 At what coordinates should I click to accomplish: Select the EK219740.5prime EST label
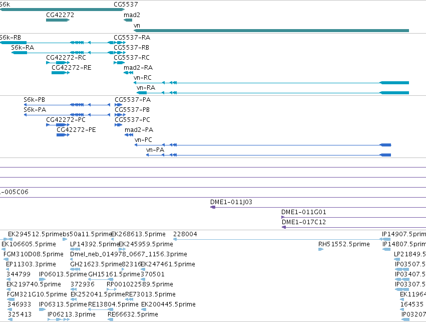point(34,284)
